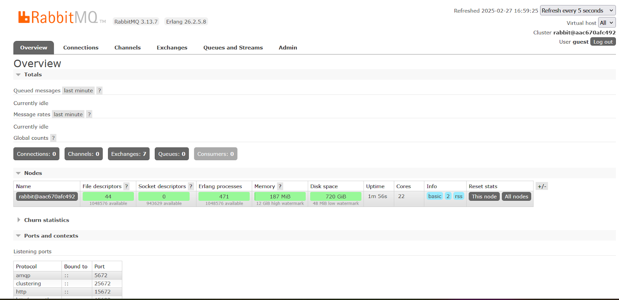The image size is (619, 300).
Task: Open help for Queued messages
Action: coord(99,90)
